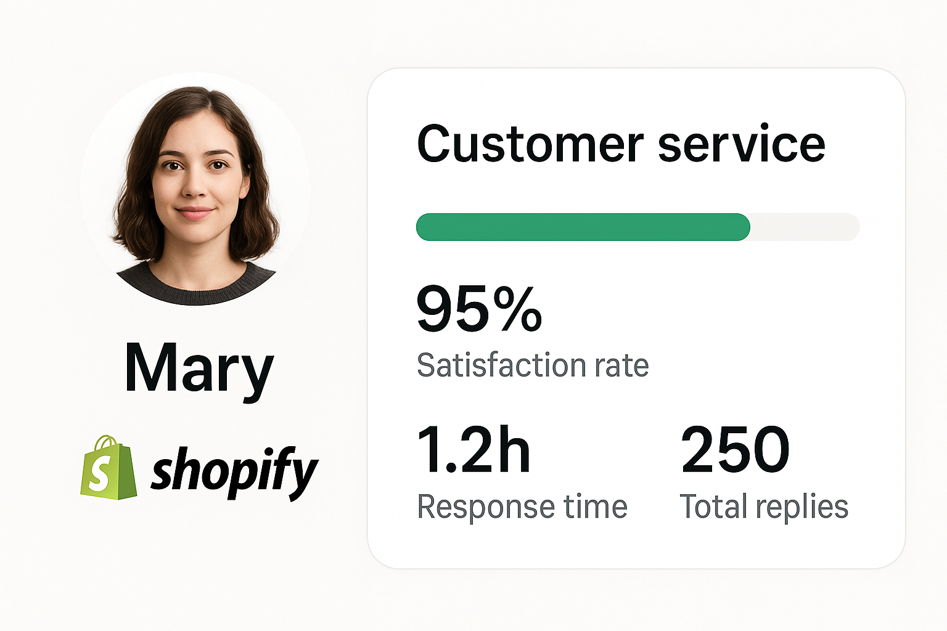Click the word Customer in the heading
Image resolution: width=947 pixels, height=631 pixels.
click(530, 144)
